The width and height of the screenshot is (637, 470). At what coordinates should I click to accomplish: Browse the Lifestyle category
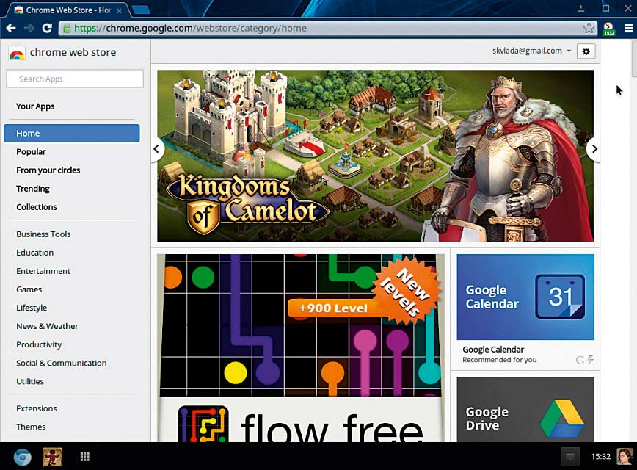pyautogui.click(x=32, y=308)
